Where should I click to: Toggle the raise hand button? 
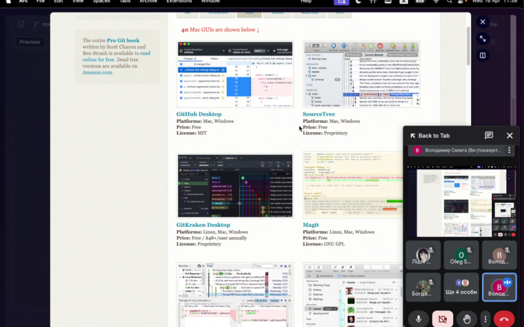[x=467, y=319]
